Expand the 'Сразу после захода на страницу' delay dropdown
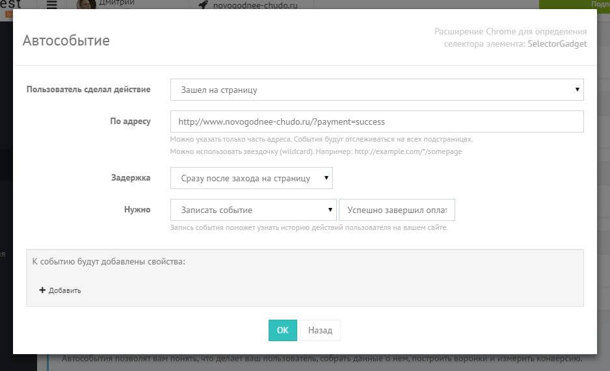The image size is (610, 371). click(x=252, y=178)
